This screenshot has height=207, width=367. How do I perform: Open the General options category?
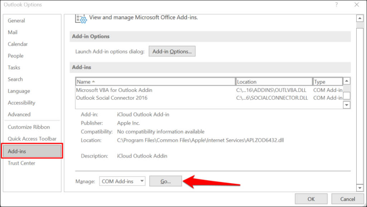point(16,20)
